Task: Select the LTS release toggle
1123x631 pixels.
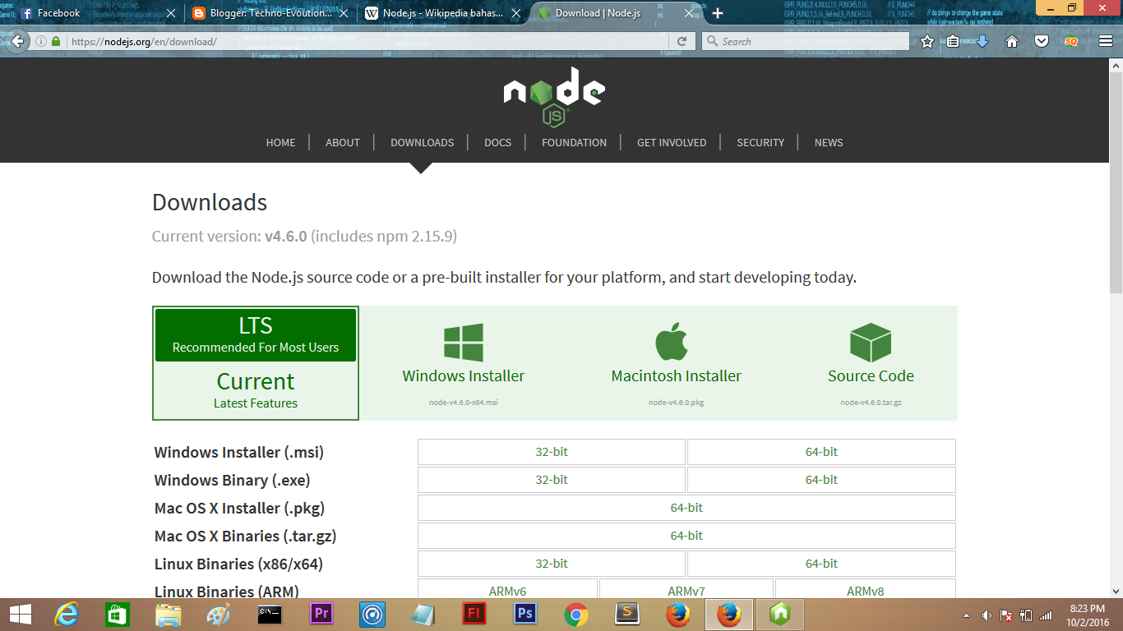Action: 256,335
